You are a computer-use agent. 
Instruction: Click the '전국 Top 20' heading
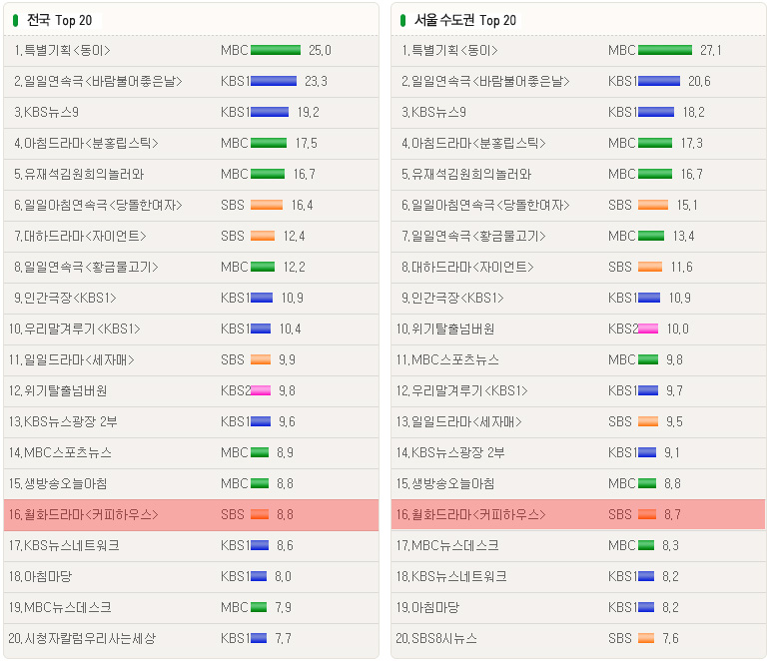(x=59, y=20)
